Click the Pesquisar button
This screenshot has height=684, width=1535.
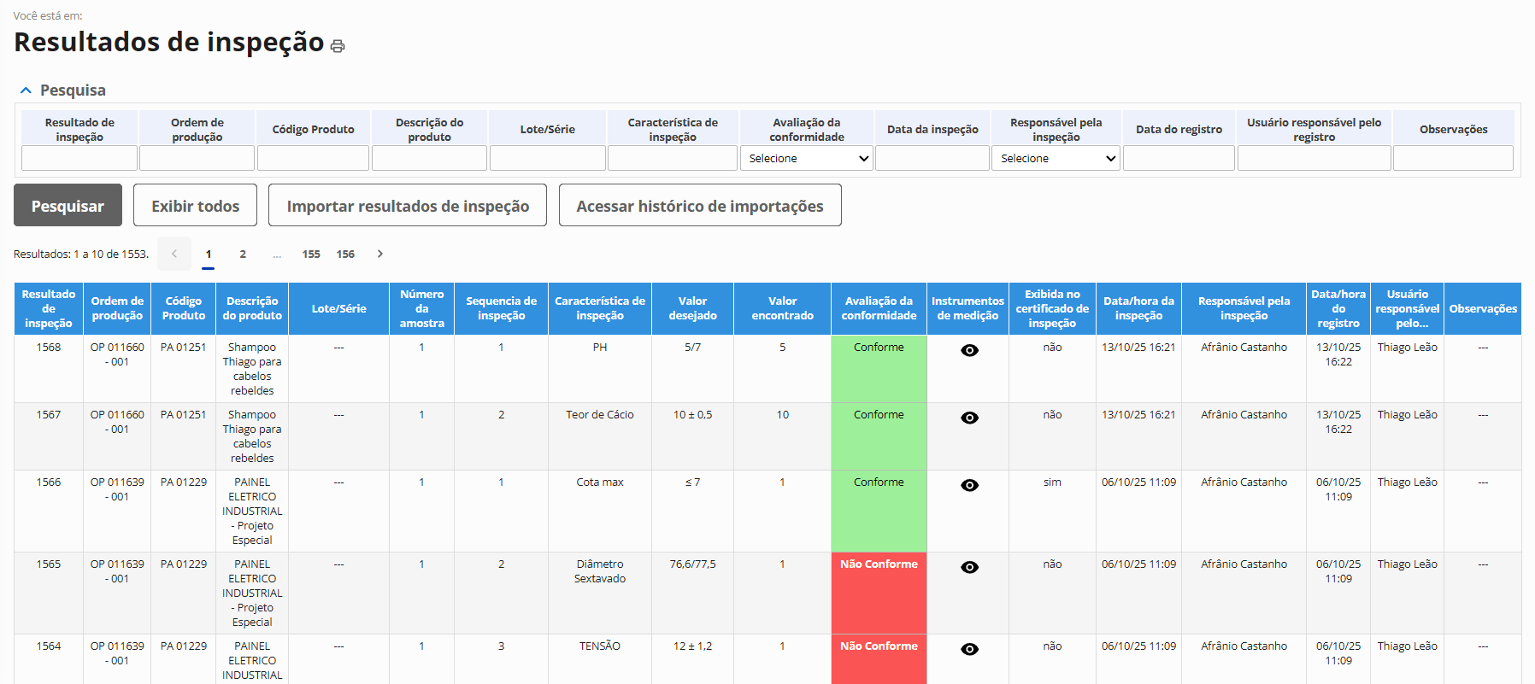(68, 206)
